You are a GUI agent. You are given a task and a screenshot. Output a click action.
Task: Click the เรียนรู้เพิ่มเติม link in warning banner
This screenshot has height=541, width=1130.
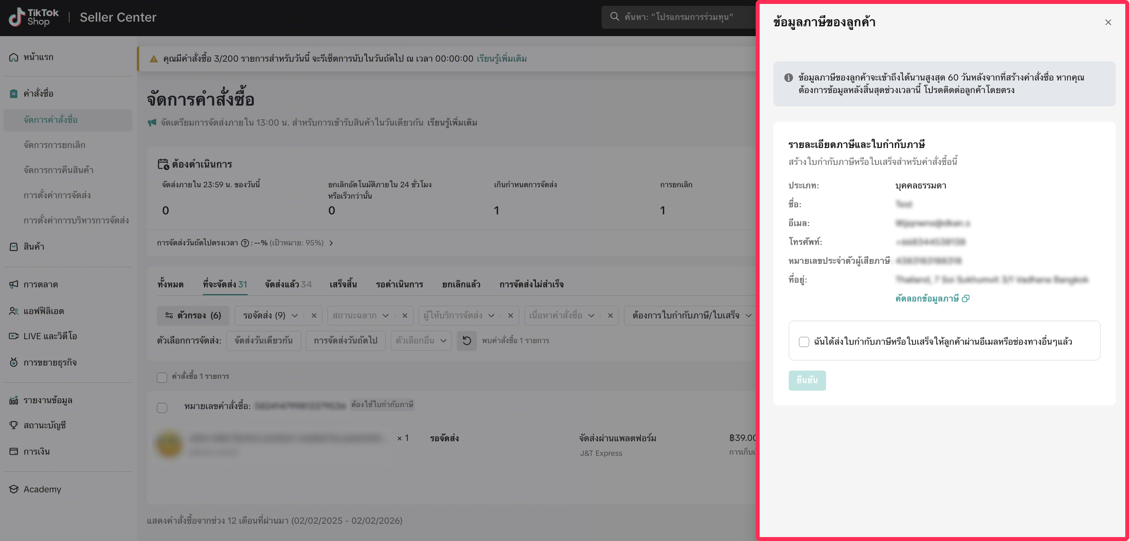(501, 59)
